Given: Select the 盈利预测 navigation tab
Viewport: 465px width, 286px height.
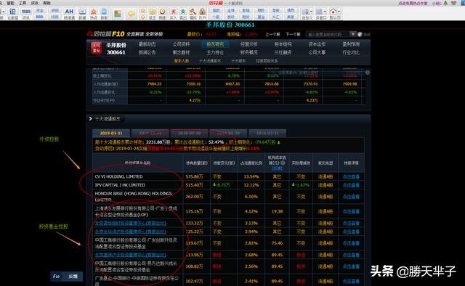Looking at the screenshot, I should (351, 44).
